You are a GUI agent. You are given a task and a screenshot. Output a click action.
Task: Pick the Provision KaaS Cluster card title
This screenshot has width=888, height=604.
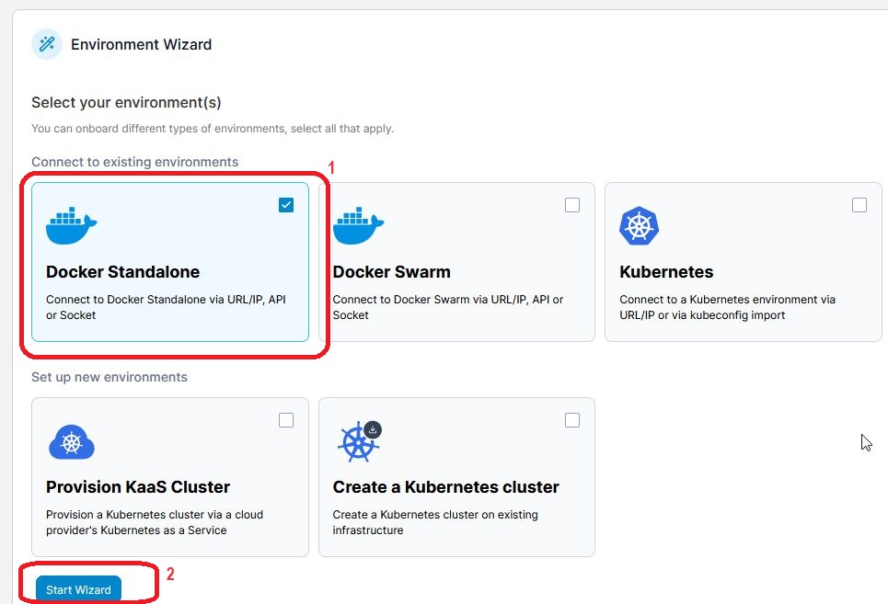pyautogui.click(x=138, y=487)
